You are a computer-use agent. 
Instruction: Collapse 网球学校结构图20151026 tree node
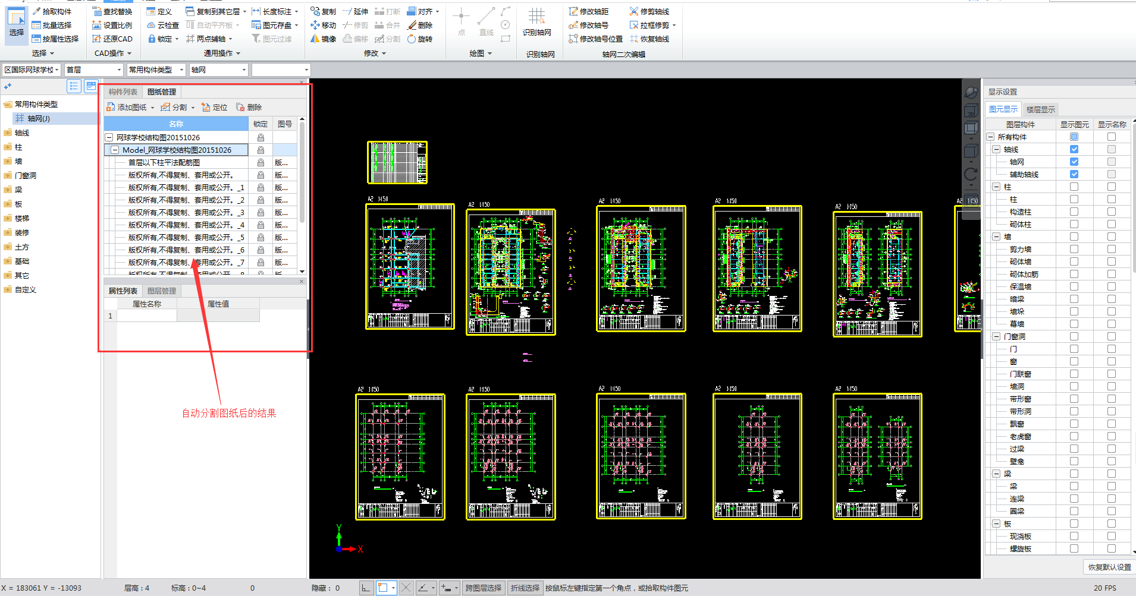tap(109, 137)
